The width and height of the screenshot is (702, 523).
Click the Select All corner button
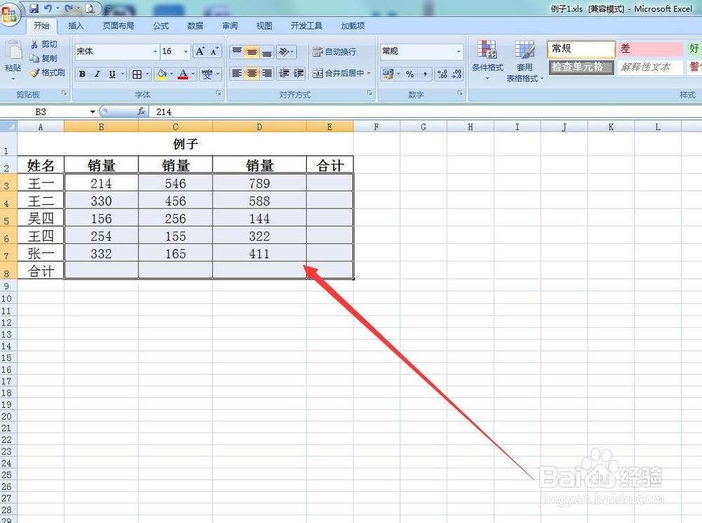pos(8,126)
